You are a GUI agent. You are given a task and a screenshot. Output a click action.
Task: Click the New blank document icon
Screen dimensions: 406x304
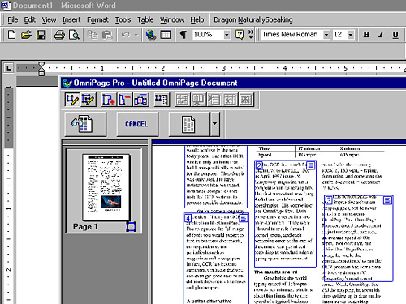(x=11, y=35)
